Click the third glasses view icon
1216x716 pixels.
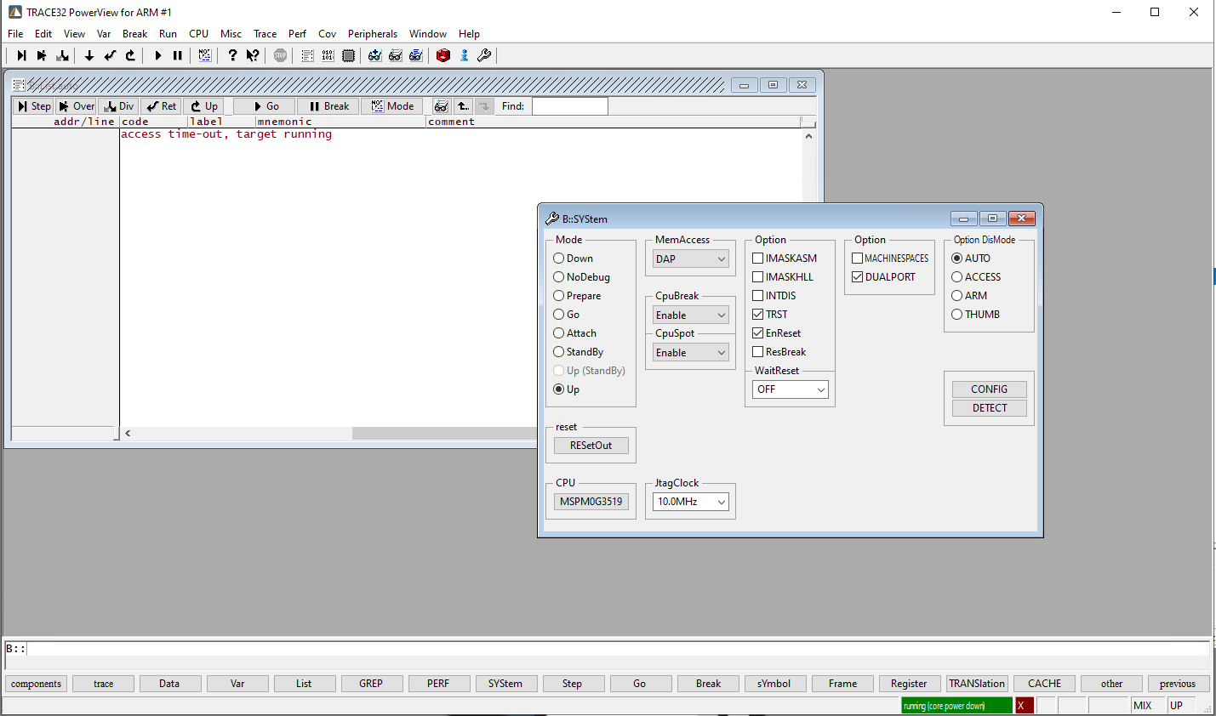point(416,55)
